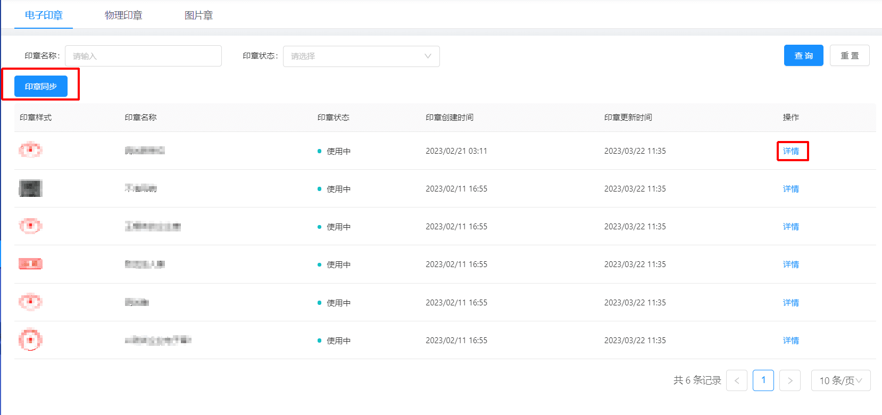Click 使用中 status in the last row
This screenshot has height=415, width=882.
(x=338, y=341)
